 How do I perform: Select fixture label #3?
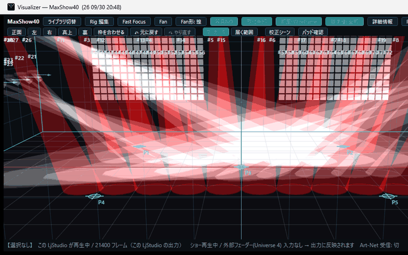pyautogui.click(x=87, y=40)
